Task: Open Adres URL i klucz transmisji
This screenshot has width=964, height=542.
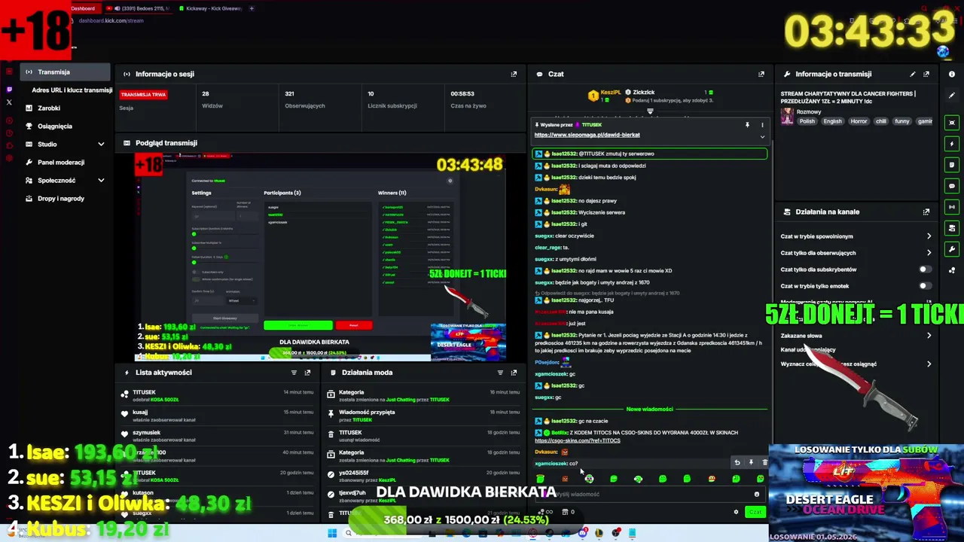Action: point(72,90)
